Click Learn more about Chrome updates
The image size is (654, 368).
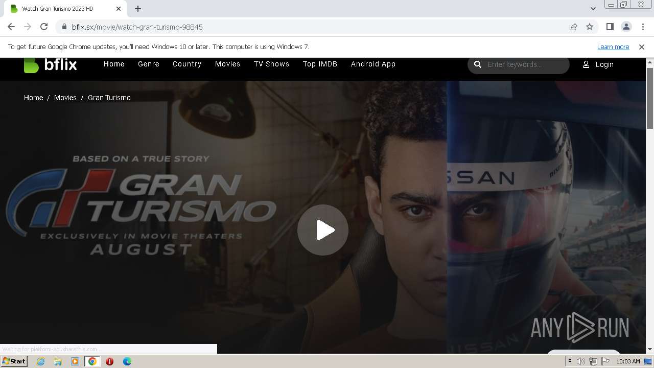click(613, 47)
